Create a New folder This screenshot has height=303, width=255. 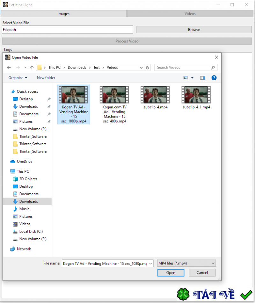pos(46,78)
